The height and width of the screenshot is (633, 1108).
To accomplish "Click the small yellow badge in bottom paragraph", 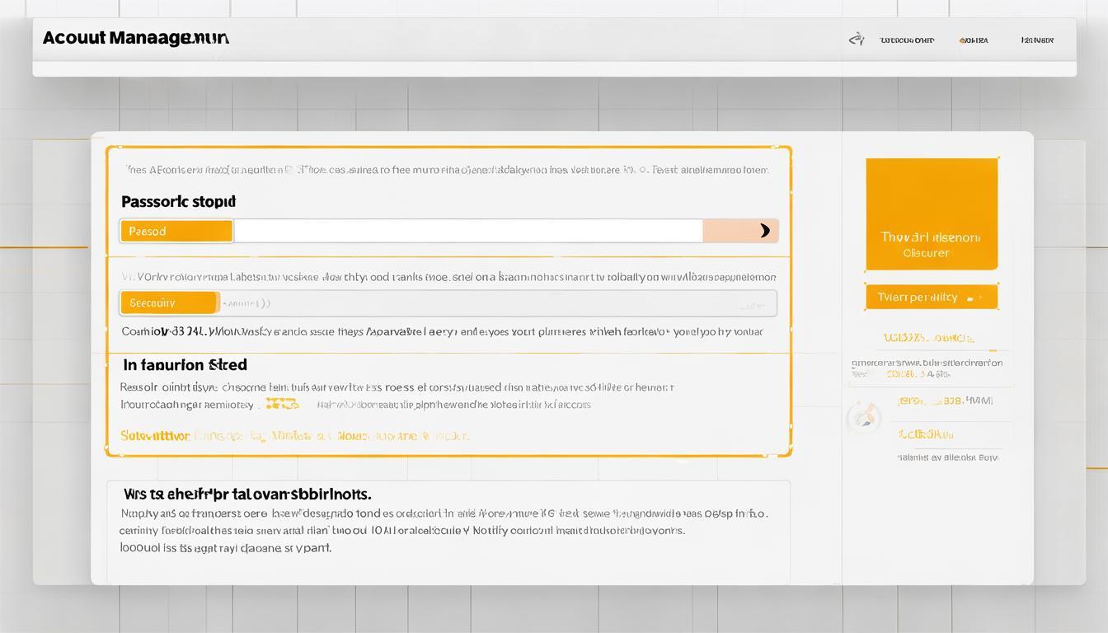I will (x=281, y=405).
